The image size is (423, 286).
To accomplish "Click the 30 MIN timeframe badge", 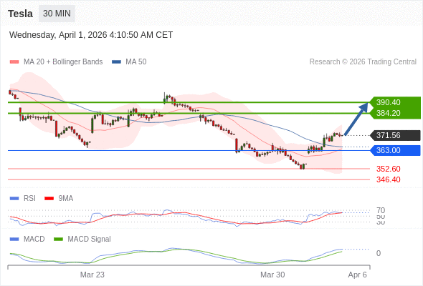I will (x=57, y=14).
